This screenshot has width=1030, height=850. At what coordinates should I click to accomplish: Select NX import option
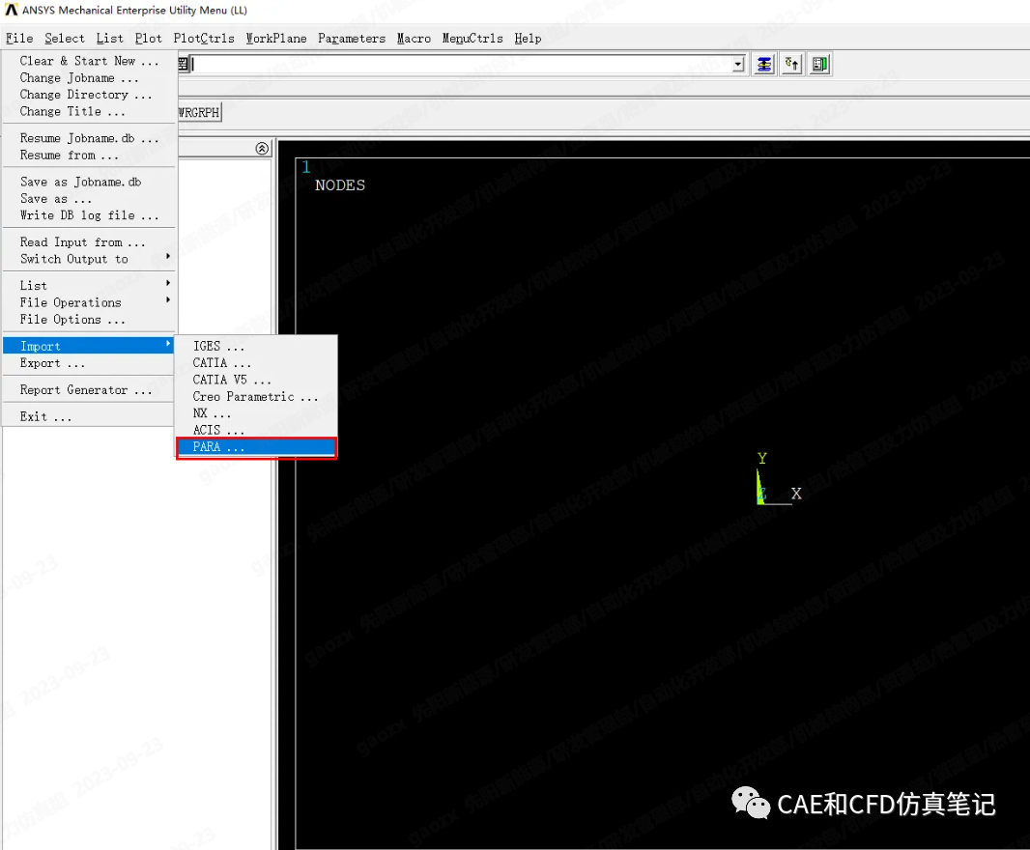tap(257, 413)
